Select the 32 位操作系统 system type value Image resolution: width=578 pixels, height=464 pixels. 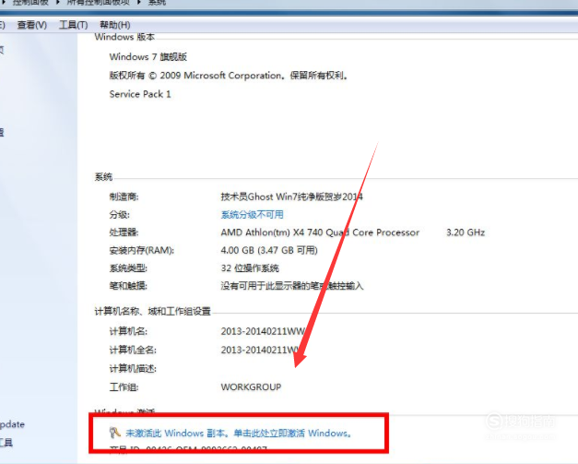pyautogui.click(x=250, y=268)
